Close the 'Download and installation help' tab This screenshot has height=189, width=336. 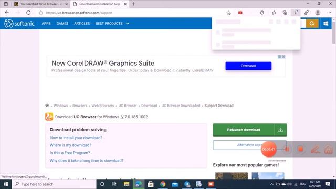tap(125, 4)
